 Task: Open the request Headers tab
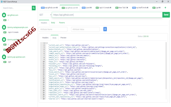click(x=44, y=23)
